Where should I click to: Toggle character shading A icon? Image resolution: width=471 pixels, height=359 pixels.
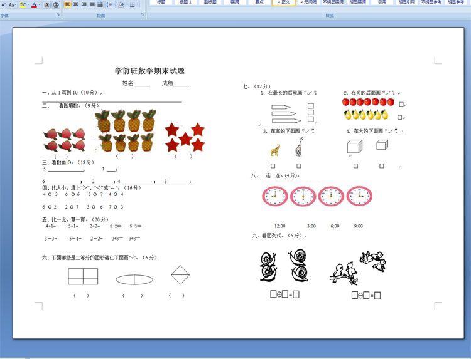pos(46,5)
